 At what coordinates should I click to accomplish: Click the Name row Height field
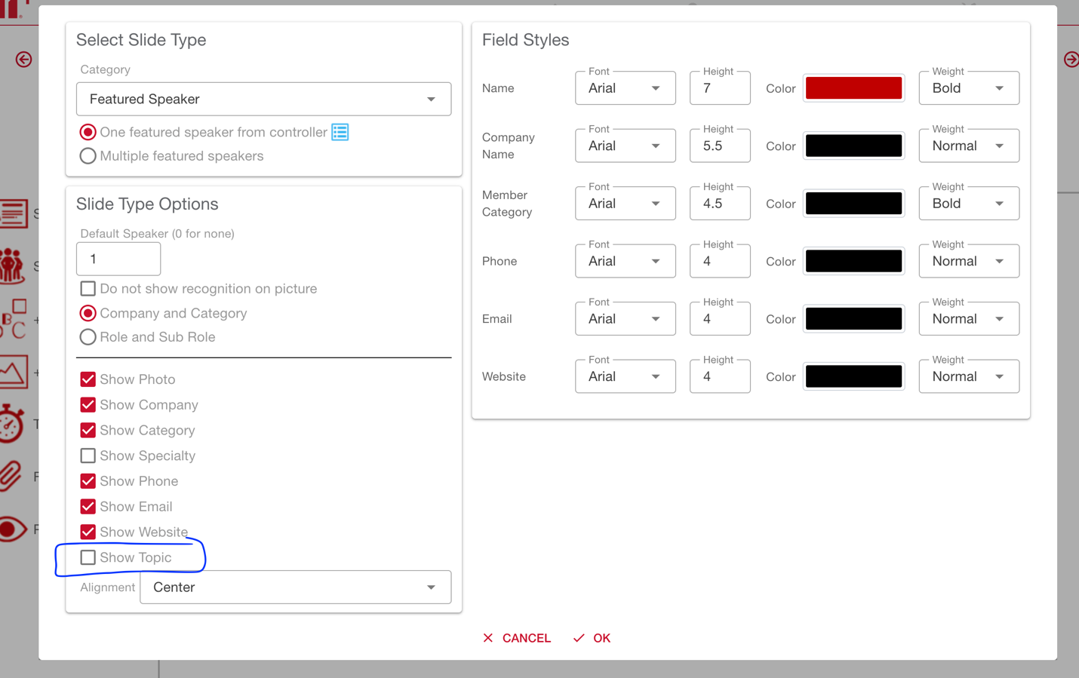click(x=720, y=88)
